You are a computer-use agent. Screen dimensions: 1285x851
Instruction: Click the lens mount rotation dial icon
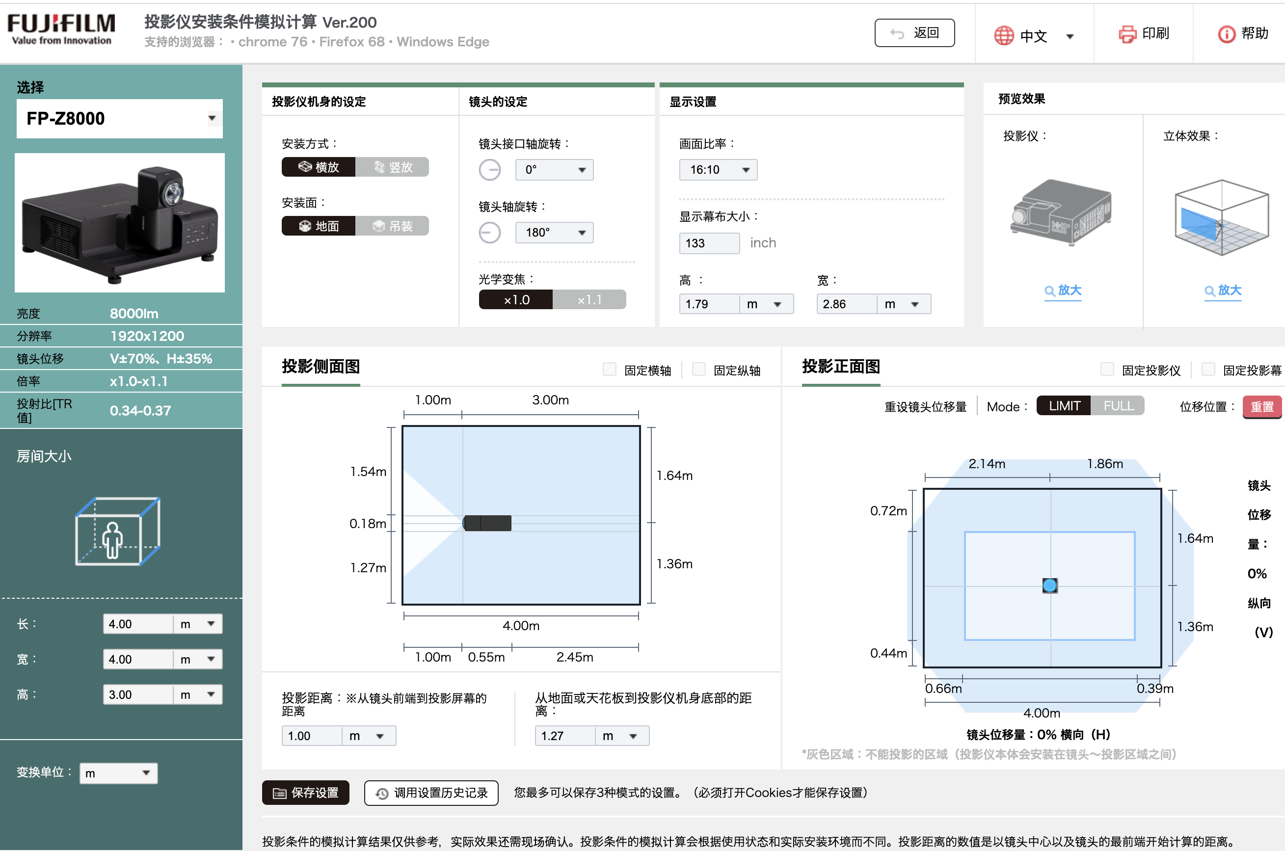click(x=489, y=170)
